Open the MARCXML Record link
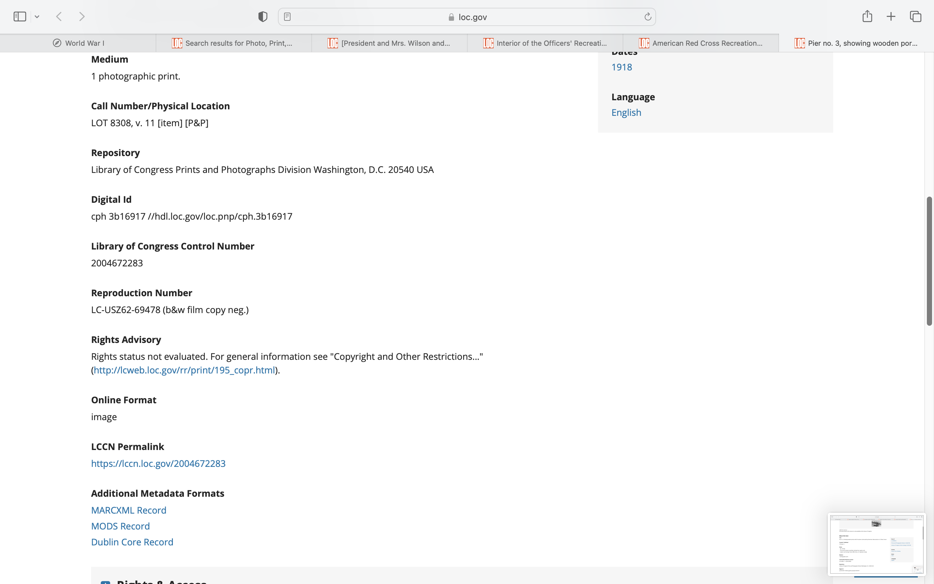The image size is (934, 584). 128,510
